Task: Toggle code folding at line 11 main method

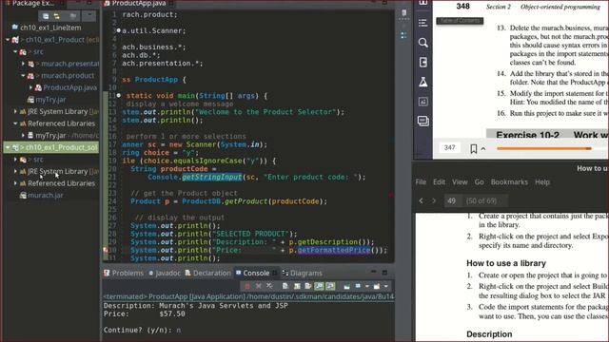Action: (118, 95)
